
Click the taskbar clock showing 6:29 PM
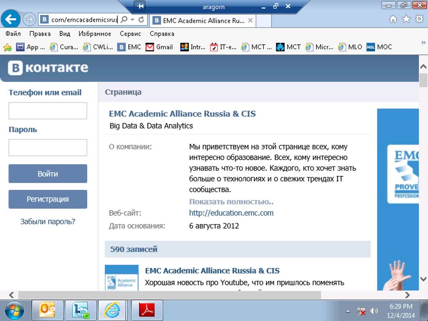coord(401,311)
